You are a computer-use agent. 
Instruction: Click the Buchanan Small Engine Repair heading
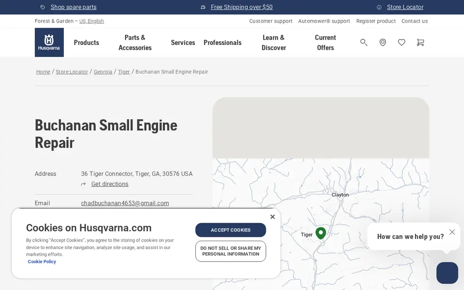106,134
